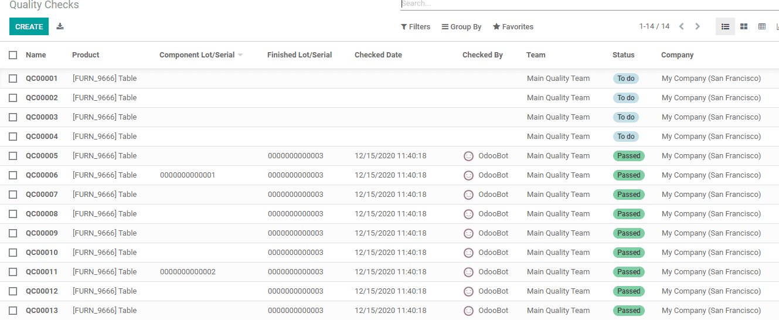Click My Company (San Francisco) in QC00004 row
The image size is (779, 320).
pyautogui.click(x=711, y=137)
